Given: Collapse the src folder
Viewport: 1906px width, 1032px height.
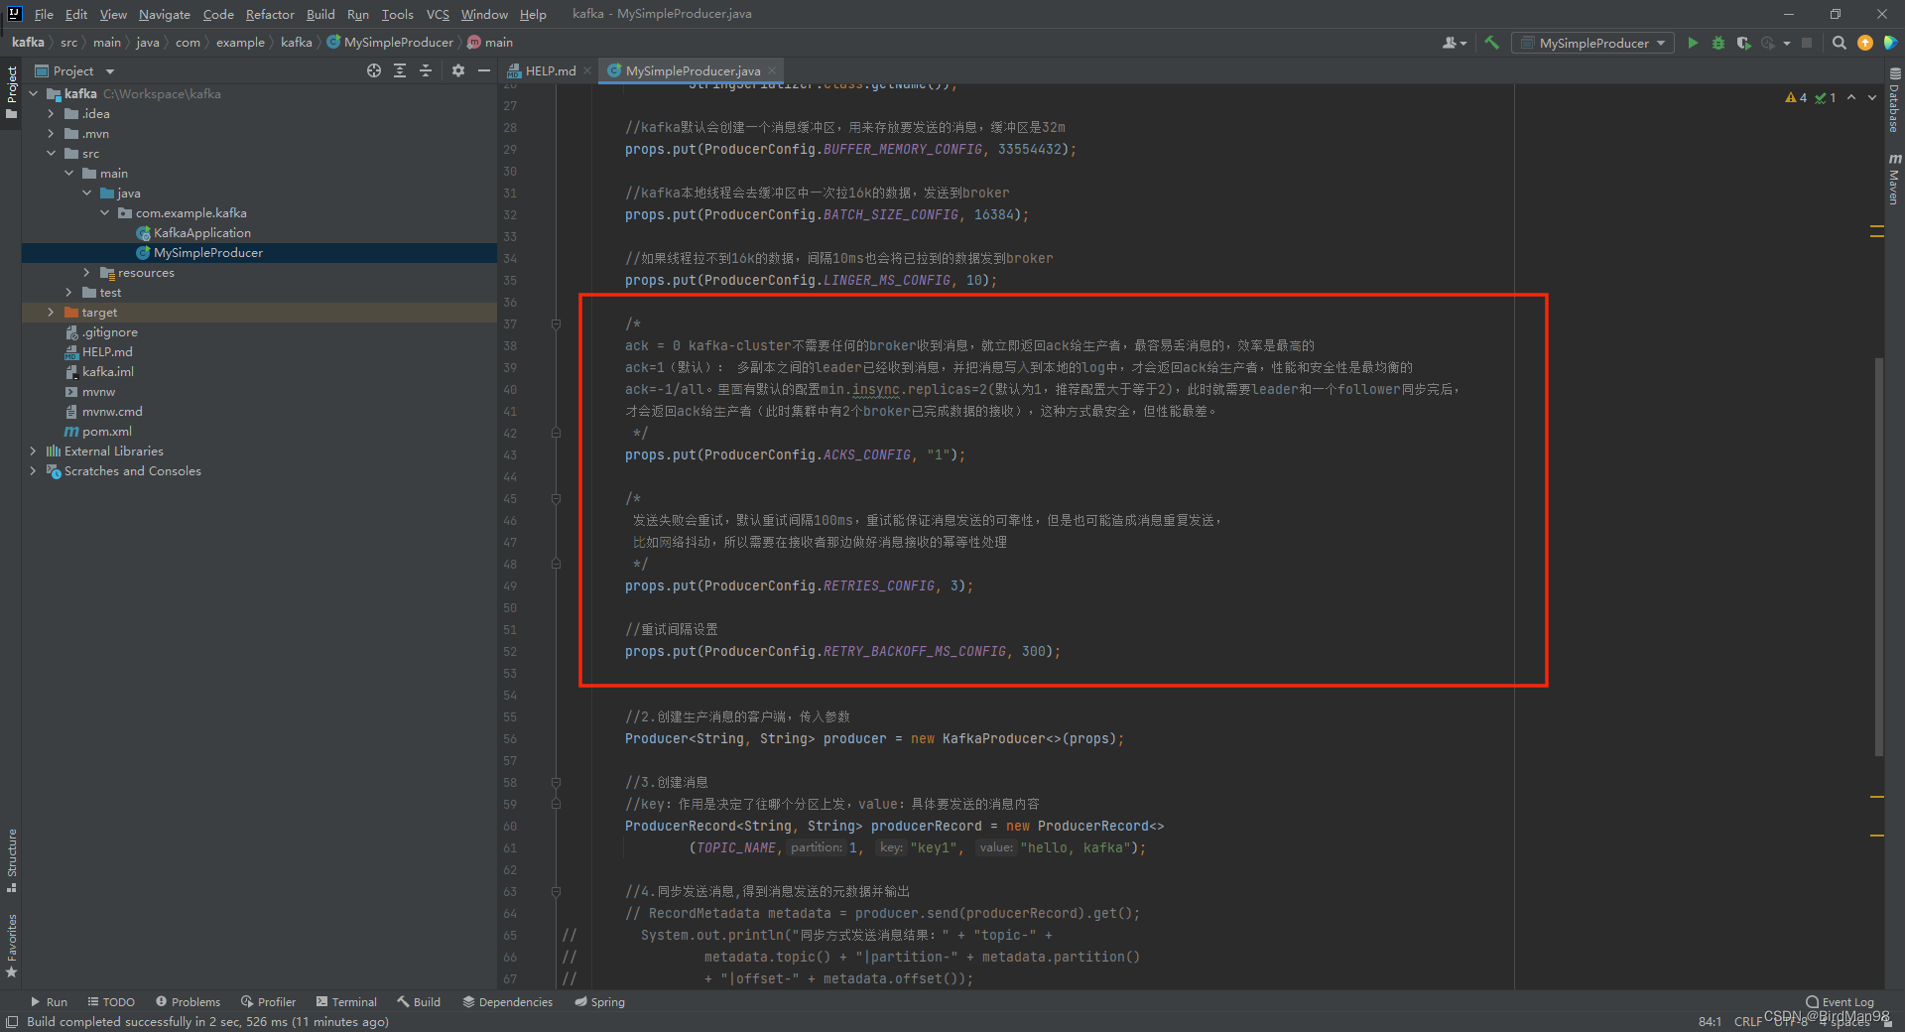Looking at the screenshot, I should pyautogui.click(x=51, y=154).
